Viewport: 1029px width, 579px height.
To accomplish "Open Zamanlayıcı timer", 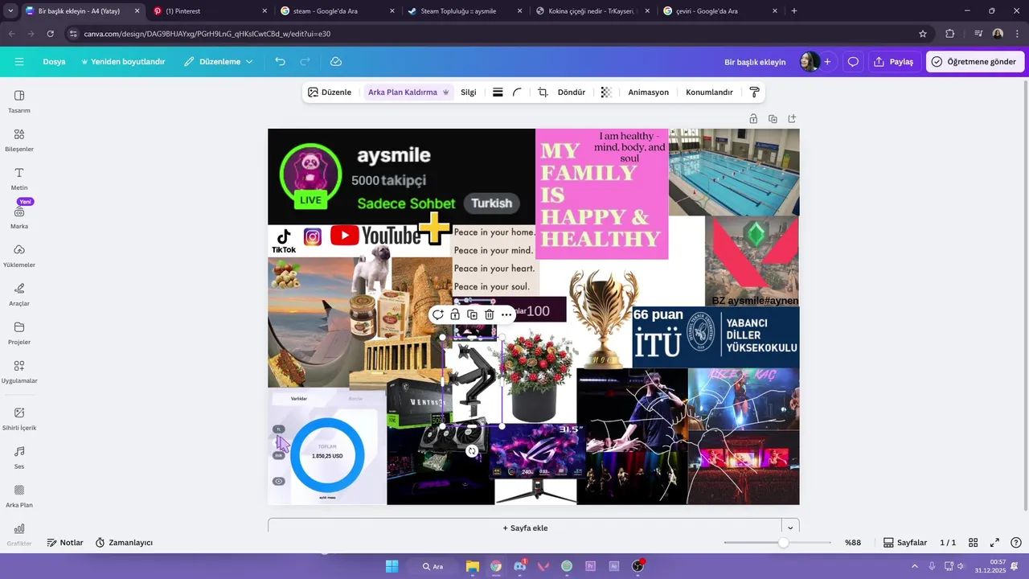I will (124, 543).
